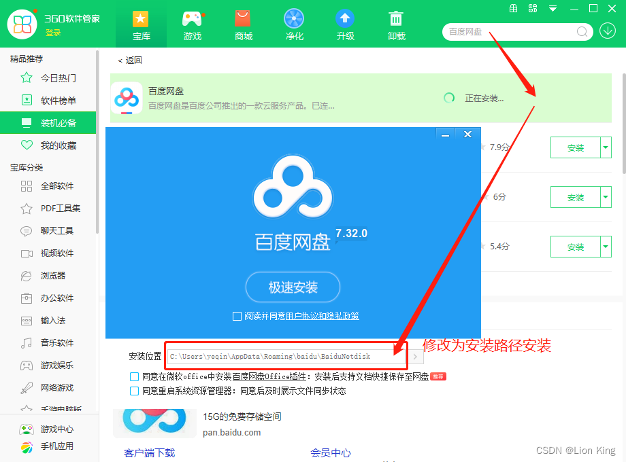Click the 安装位置 path field
The image size is (626, 462).
coord(286,357)
